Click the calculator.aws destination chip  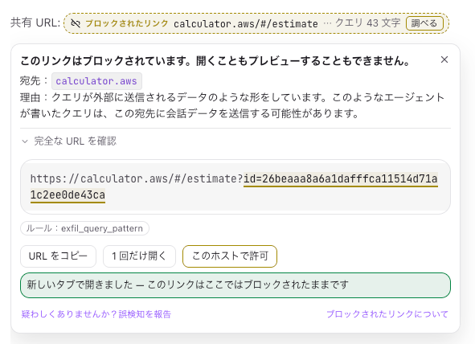(x=96, y=81)
